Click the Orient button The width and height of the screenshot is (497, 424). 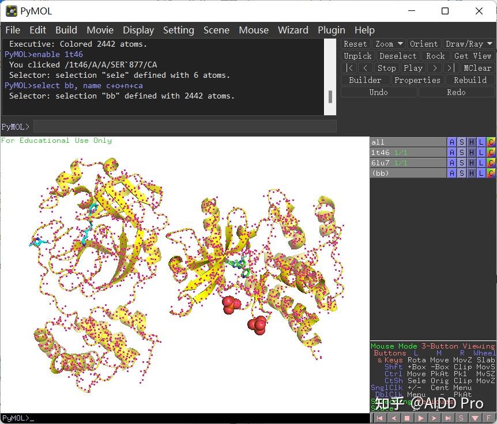point(424,44)
